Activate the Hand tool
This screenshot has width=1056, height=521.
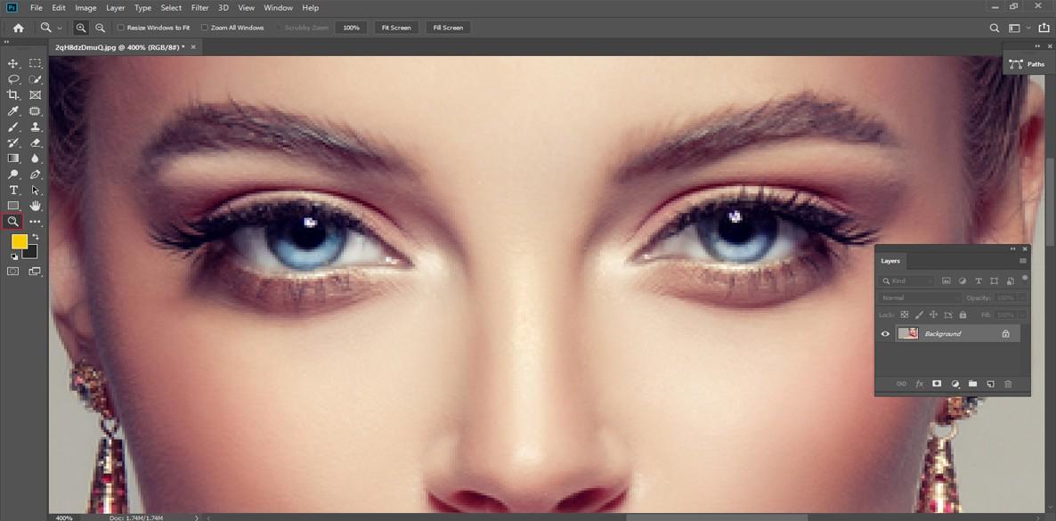coord(36,206)
